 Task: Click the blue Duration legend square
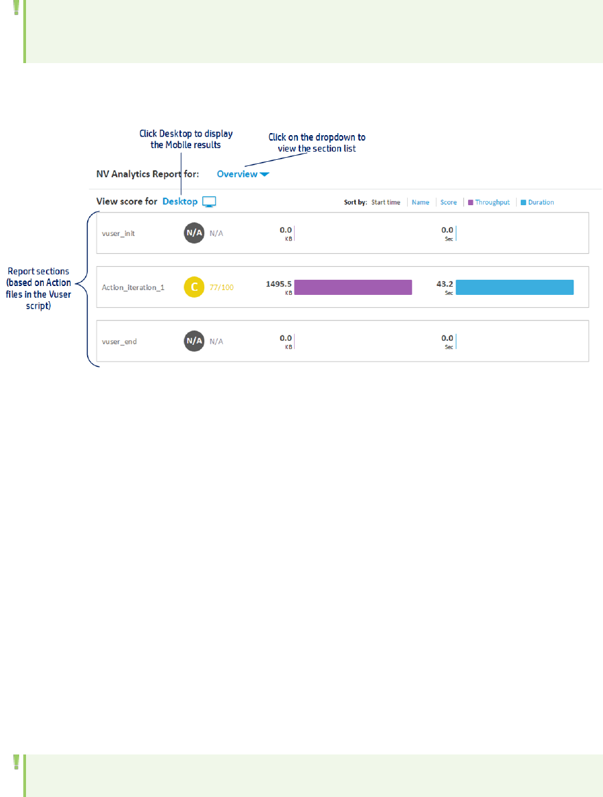(x=524, y=202)
